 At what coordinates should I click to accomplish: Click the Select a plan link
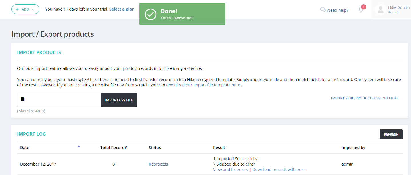pyautogui.click(x=122, y=9)
